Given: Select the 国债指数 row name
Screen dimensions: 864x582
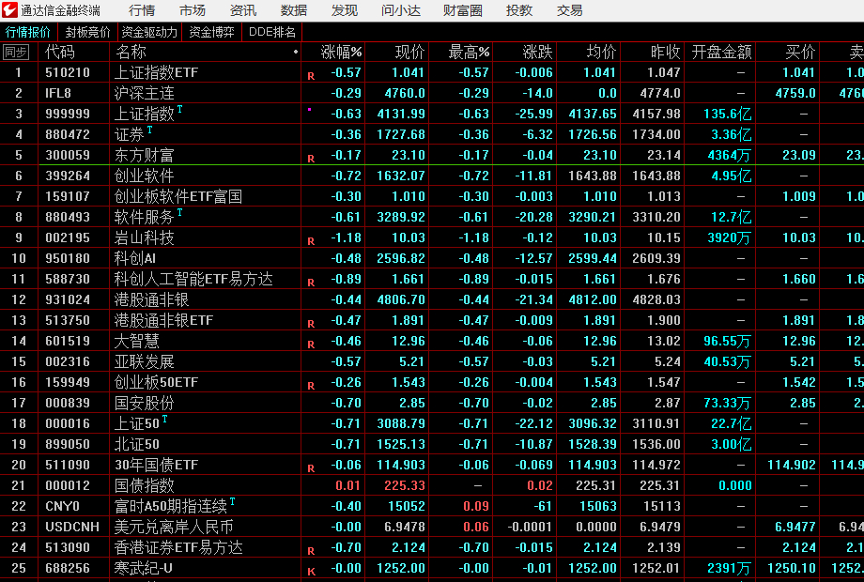Looking at the screenshot, I should (x=144, y=485).
